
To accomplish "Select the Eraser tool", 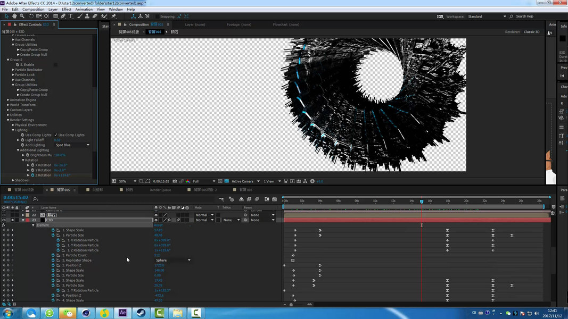I will coord(95,16).
